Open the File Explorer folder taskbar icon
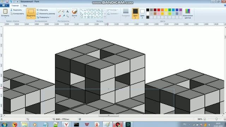This screenshot has height=127, width=226. pyautogui.click(x=25, y=125)
